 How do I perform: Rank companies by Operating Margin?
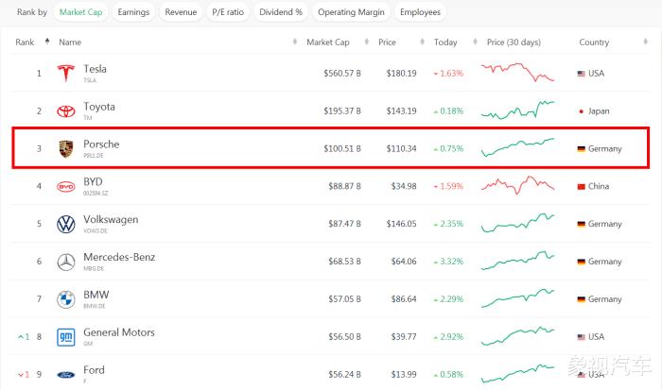(x=351, y=12)
